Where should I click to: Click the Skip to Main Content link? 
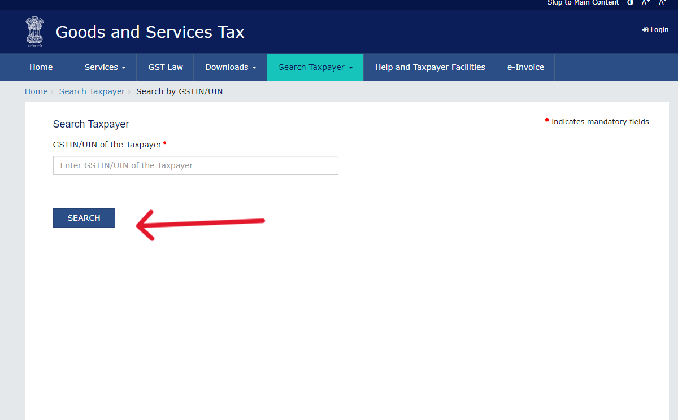point(583,3)
